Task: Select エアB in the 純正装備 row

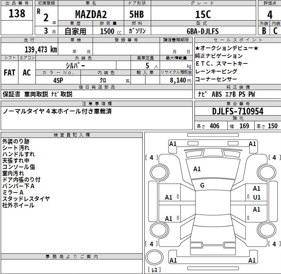Action: coord(230,94)
